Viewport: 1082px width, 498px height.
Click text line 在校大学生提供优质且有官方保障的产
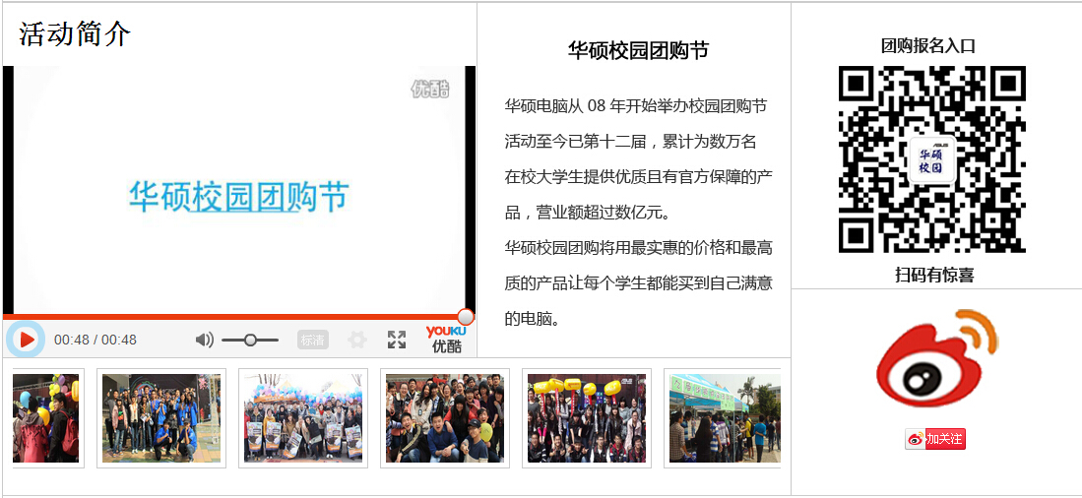tap(638, 177)
